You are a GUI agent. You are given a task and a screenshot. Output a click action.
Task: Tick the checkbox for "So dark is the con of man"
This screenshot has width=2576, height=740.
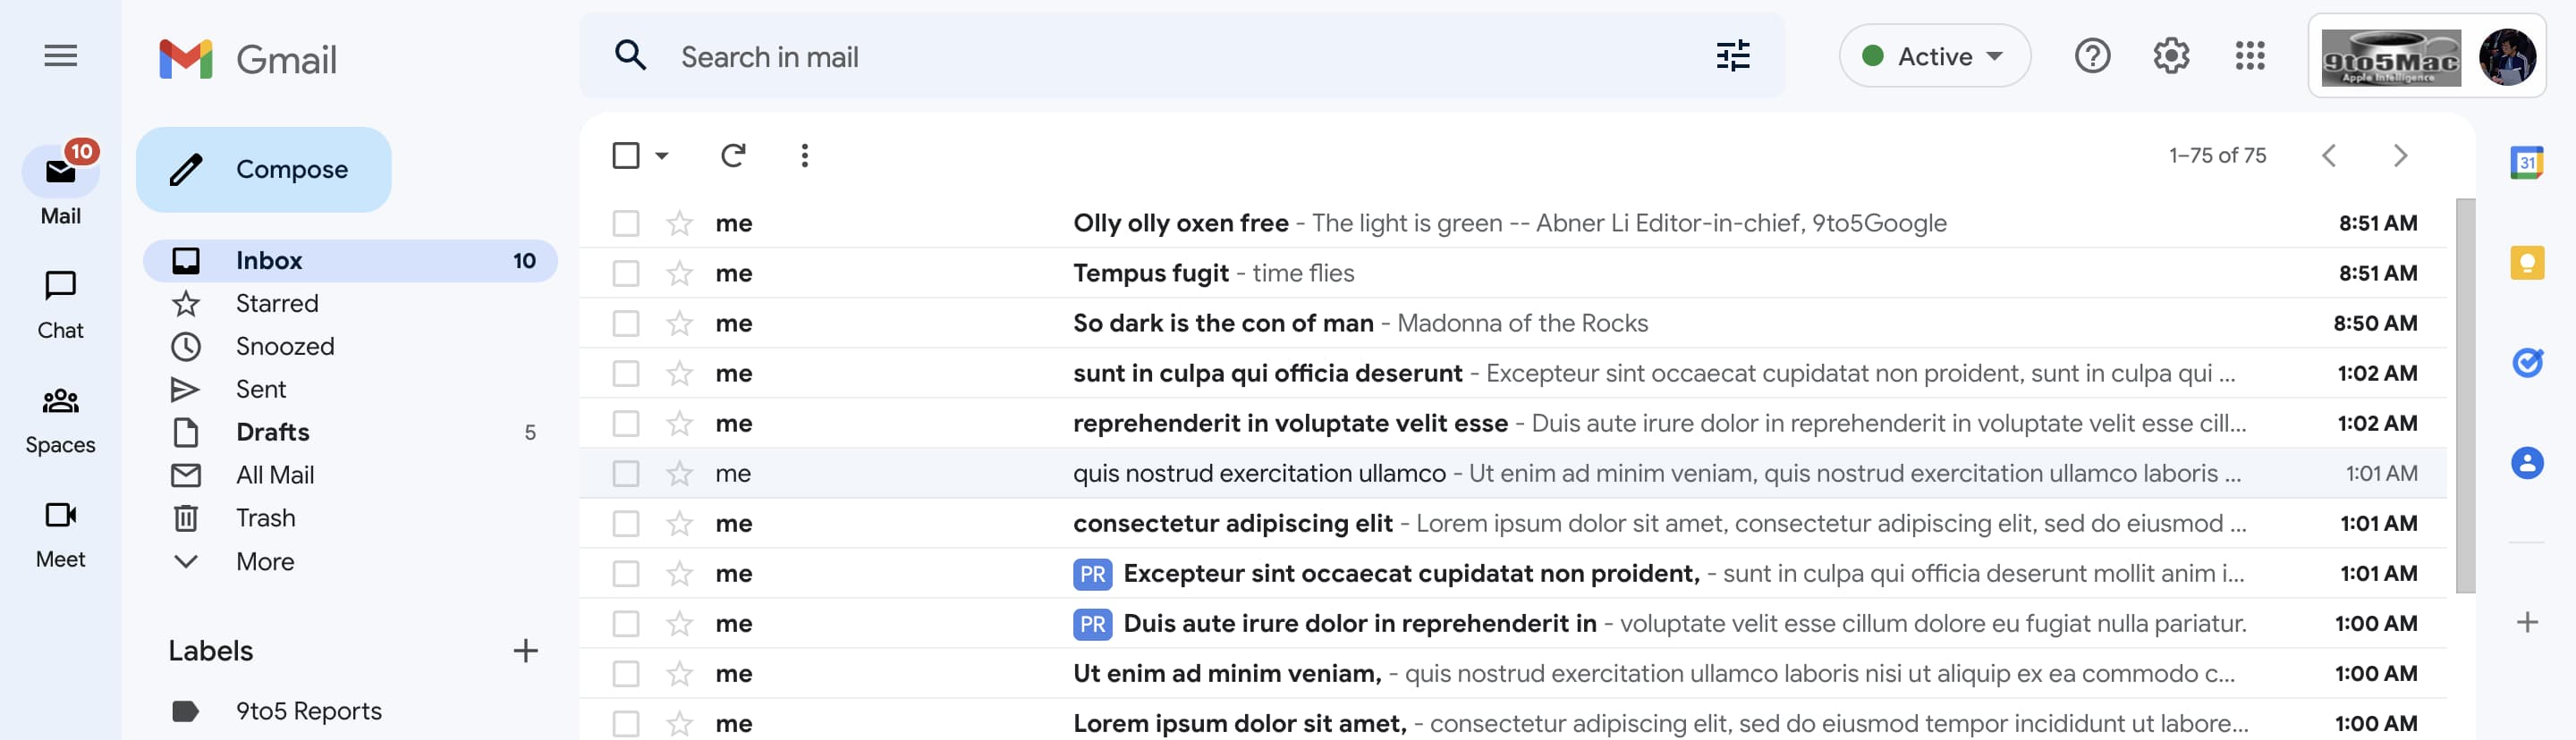(625, 324)
